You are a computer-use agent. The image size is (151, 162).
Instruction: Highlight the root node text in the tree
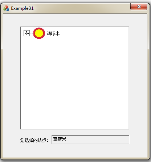click(x=53, y=33)
